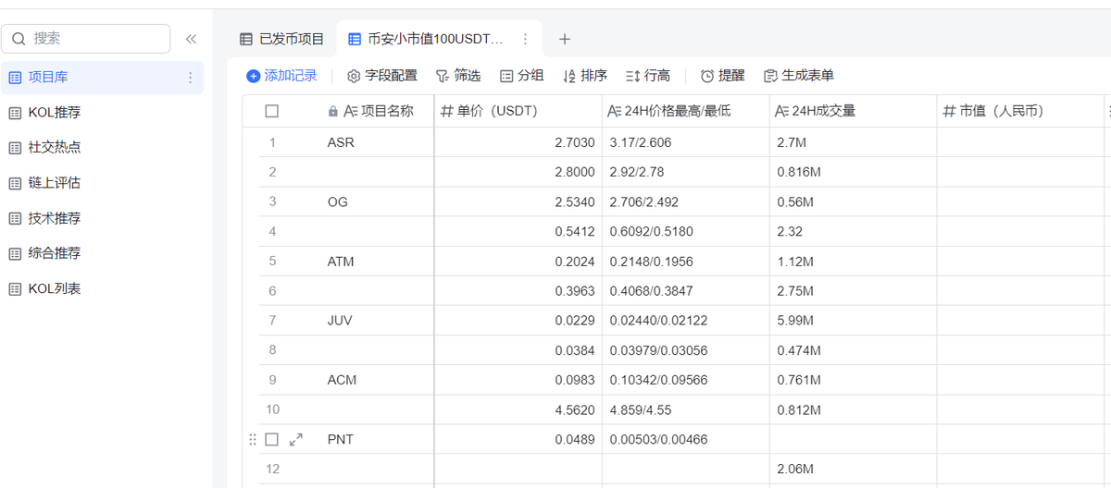Click the 项目名称 column header
1111x488 pixels.
pyautogui.click(x=377, y=111)
